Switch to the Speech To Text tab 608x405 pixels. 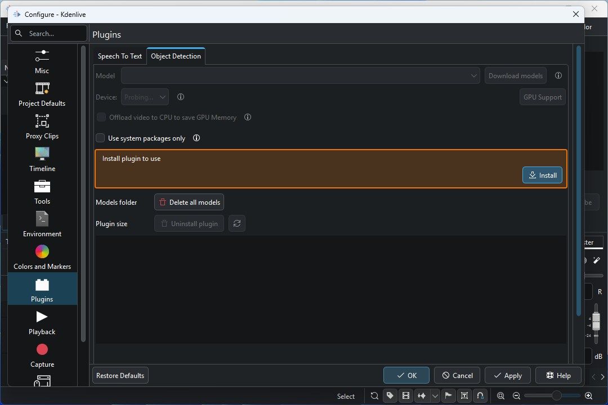(120, 56)
